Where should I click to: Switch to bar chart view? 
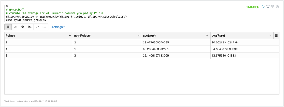coord(15,27)
